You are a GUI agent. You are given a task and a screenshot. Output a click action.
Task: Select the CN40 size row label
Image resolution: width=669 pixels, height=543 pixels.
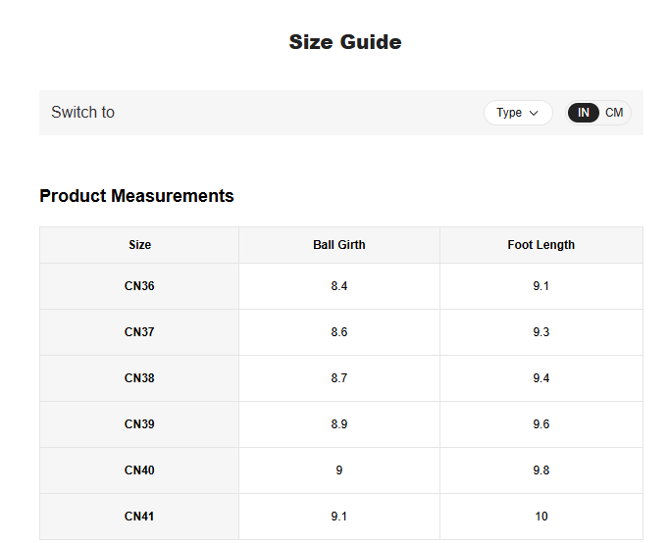pos(139,470)
